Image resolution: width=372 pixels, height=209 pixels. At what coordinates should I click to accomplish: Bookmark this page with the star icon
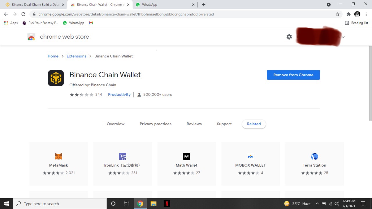(337, 14)
